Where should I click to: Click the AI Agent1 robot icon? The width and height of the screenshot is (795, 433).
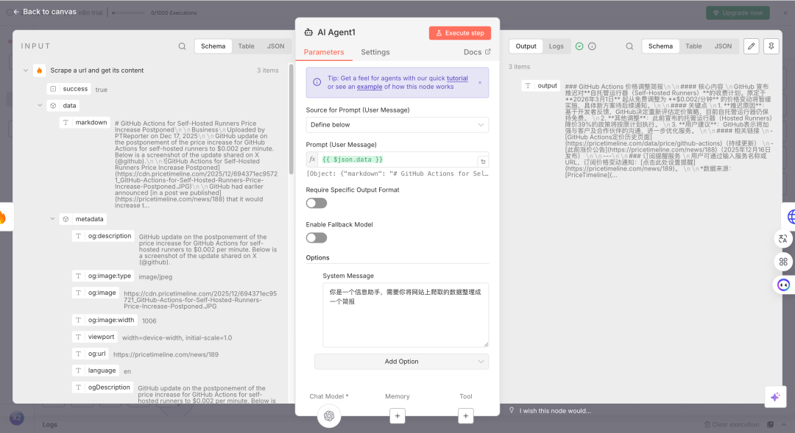click(x=308, y=32)
